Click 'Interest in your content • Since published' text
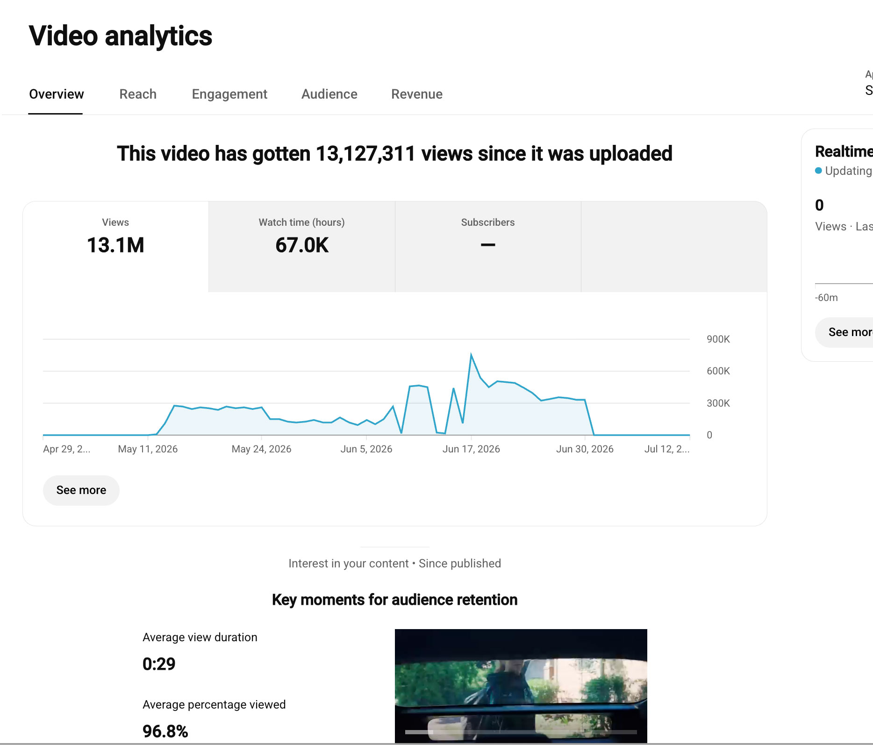The width and height of the screenshot is (873, 745). (x=394, y=564)
